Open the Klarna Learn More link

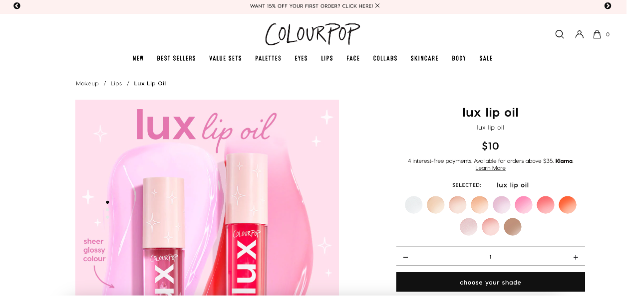tap(490, 168)
